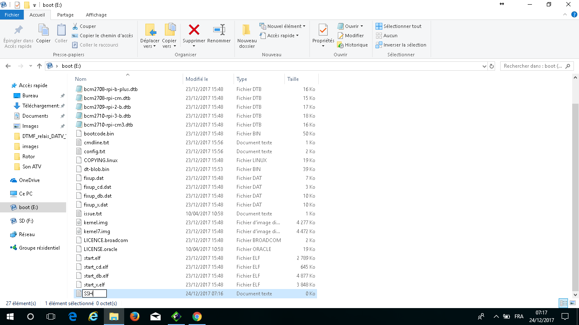Click Épingler dans Accès rapide pin icon
579x325 pixels.
click(x=18, y=30)
